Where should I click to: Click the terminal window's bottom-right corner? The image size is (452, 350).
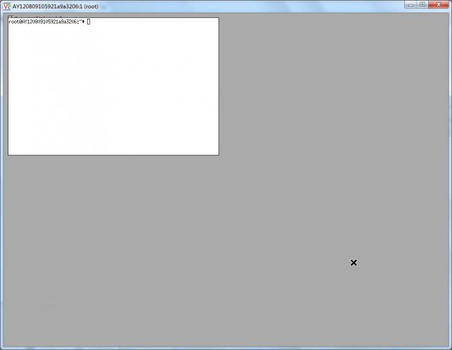(x=218, y=155)
